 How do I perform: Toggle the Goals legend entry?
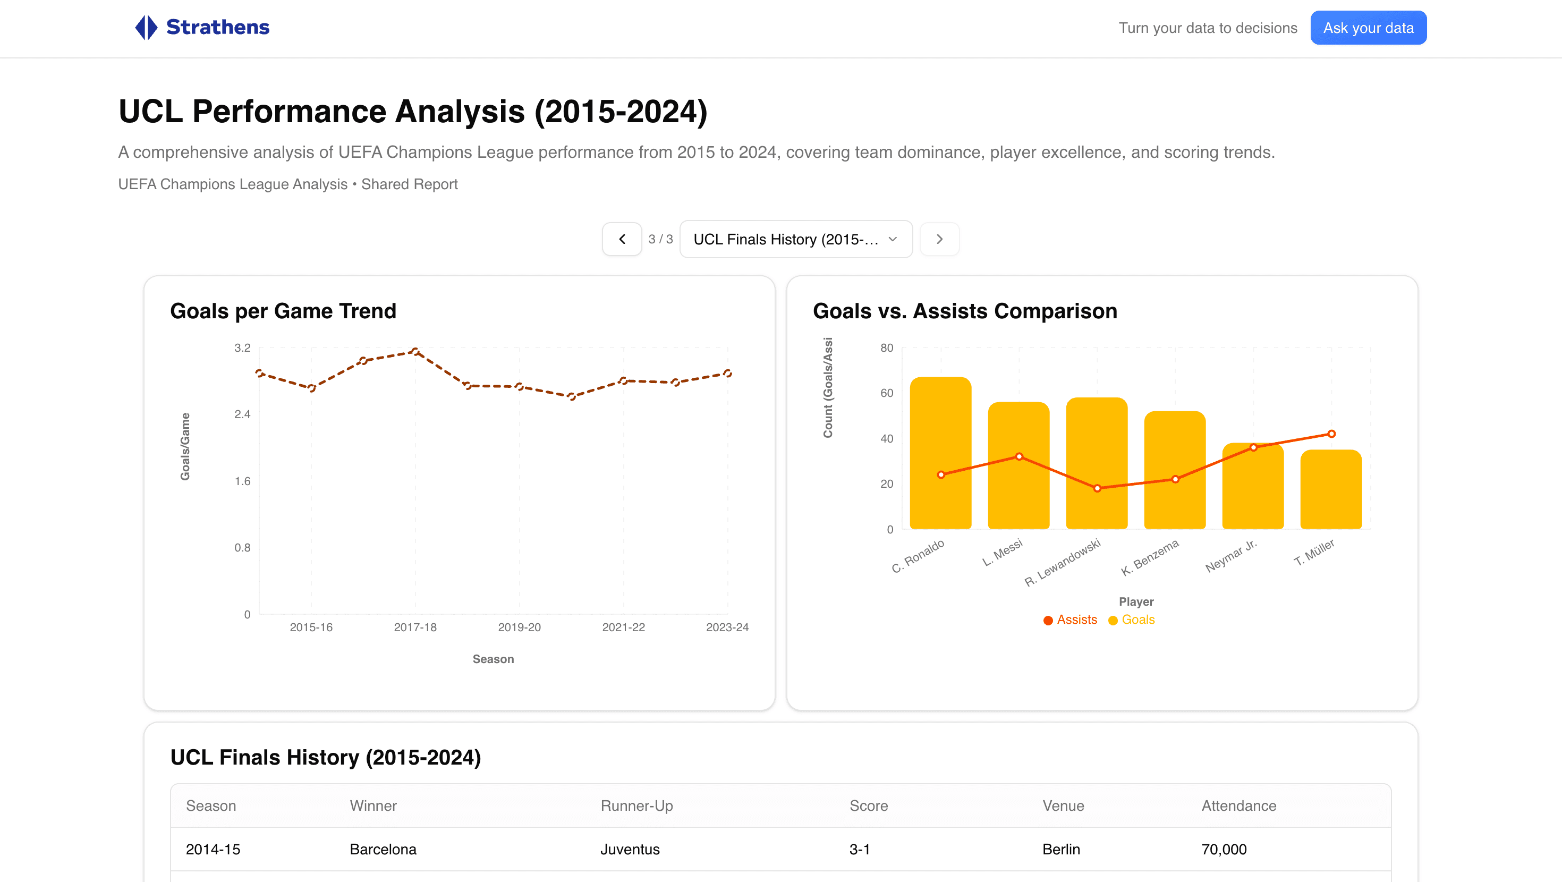(x=1137, y=620)
